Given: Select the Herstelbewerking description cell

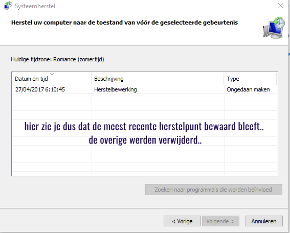Looking at the screenshot, I should [x=116, y=89].
